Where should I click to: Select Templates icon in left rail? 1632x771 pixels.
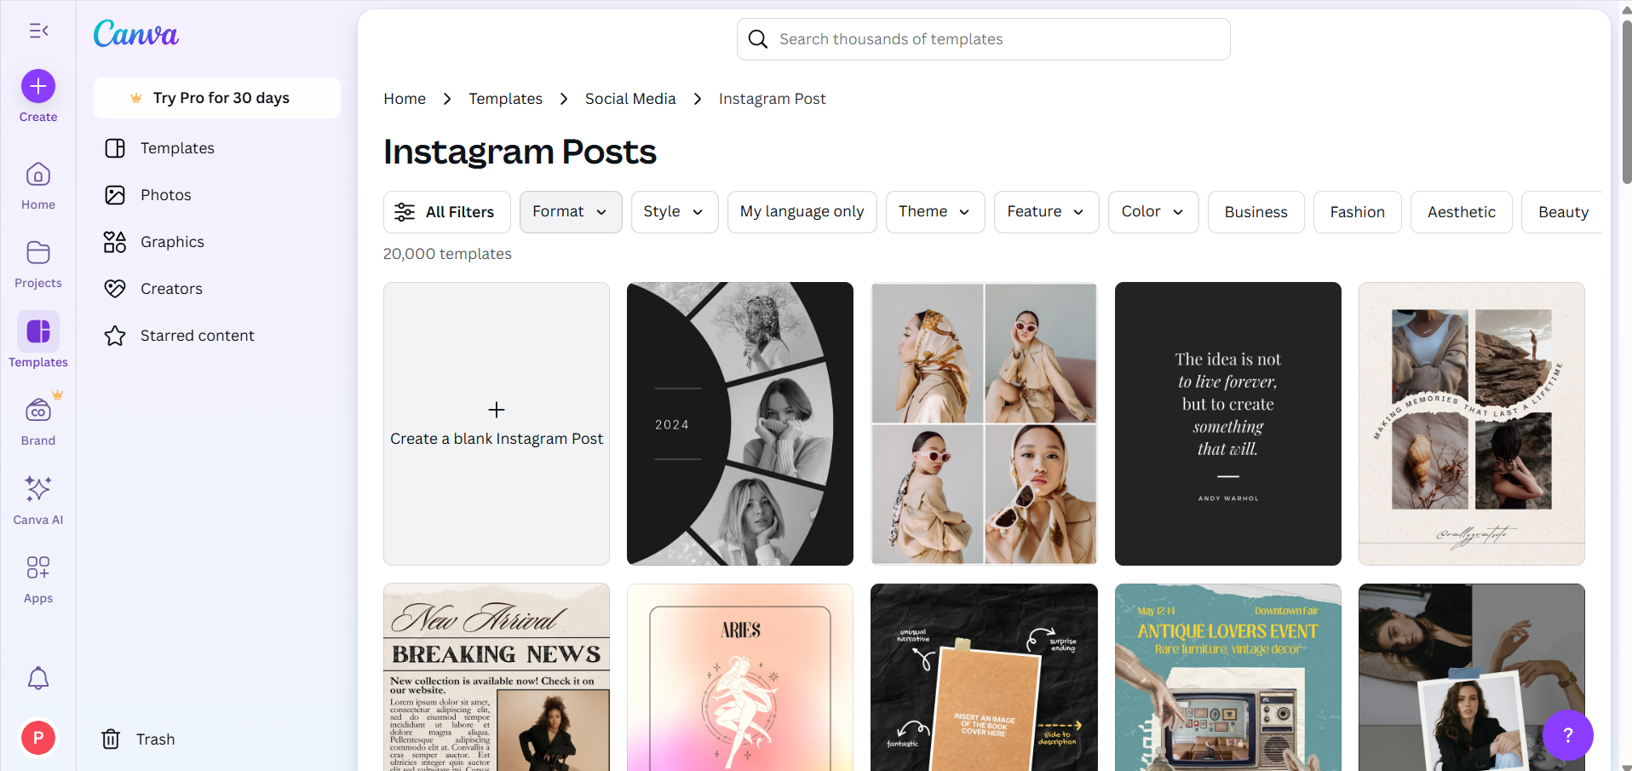pos(38,331)
